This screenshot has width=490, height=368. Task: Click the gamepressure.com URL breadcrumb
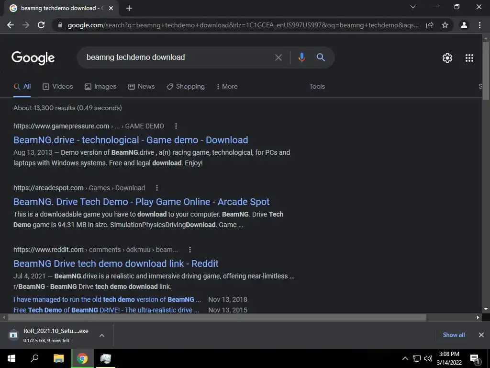(89, 126)
